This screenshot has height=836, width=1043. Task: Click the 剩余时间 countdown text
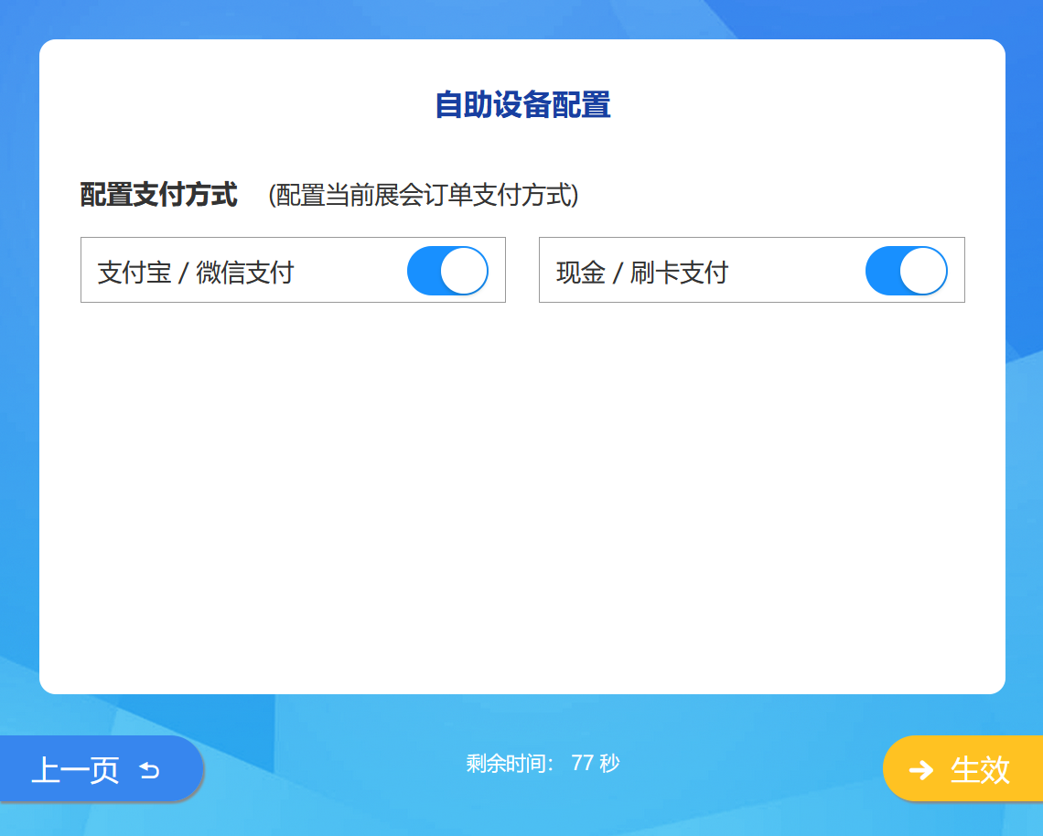coord(543,763)
